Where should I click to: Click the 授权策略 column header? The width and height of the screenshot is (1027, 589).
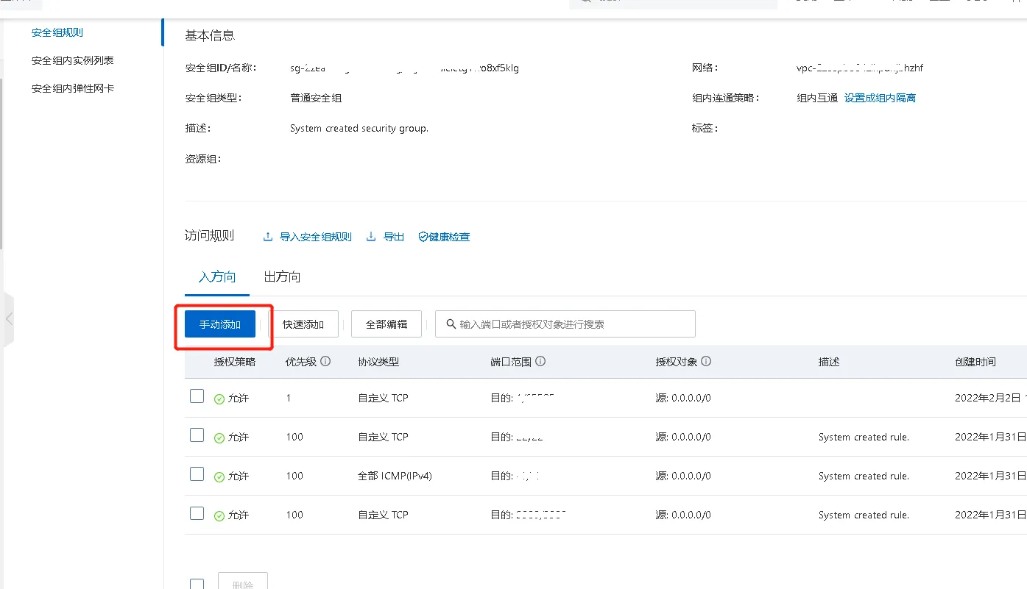pos(235,362)
